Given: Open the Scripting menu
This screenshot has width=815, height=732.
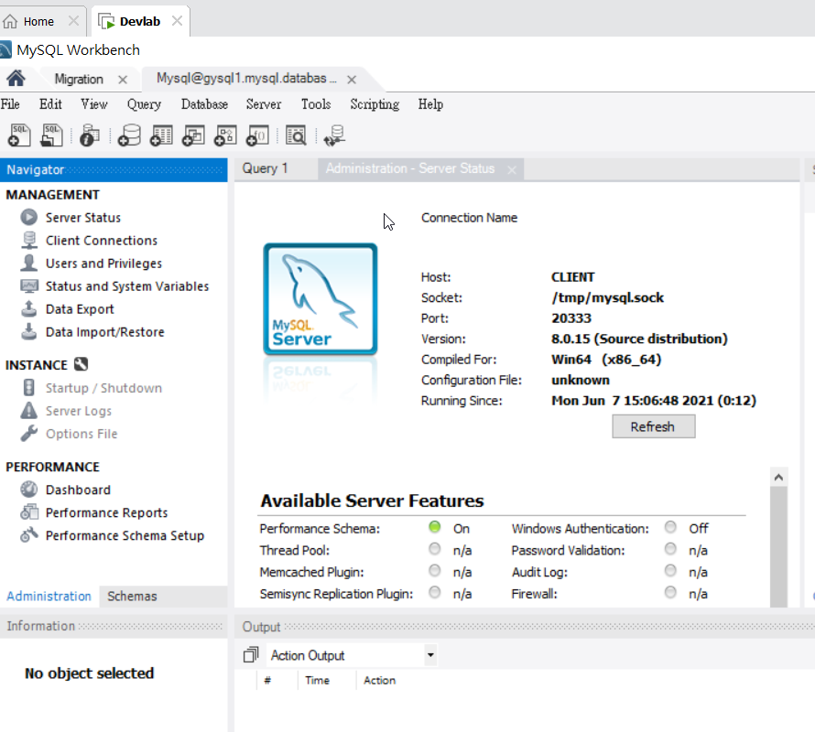Looking at the screenshot, I should pyautogui.click(x=375, y=104).
